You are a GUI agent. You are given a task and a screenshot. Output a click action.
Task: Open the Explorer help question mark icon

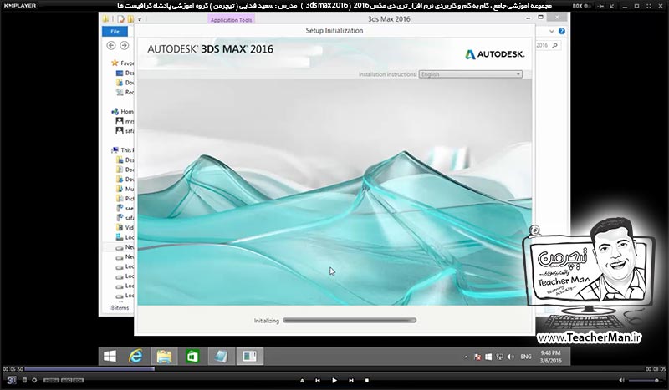(x=561, y=31)
